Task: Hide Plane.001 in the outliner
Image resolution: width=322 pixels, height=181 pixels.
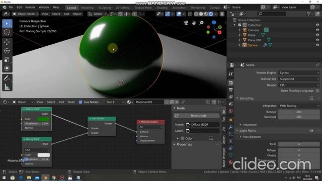Action: pos(317,40)
